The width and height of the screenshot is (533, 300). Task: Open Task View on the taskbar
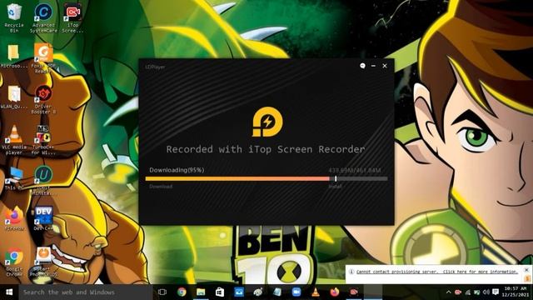click(162, 292)
